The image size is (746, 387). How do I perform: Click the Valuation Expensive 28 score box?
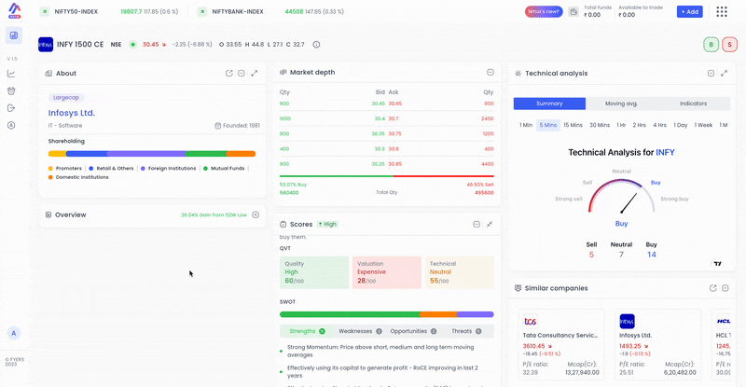pyautogui.click(x=386, y=272)
